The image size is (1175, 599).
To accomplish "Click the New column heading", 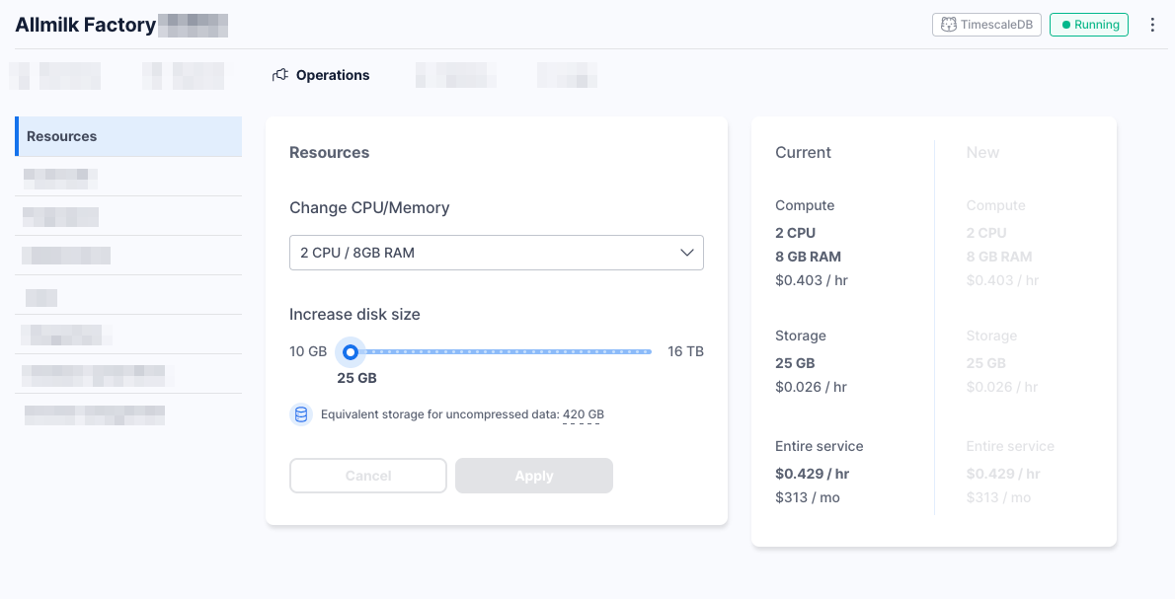I will pyautogui.click(x=982, y=153).
